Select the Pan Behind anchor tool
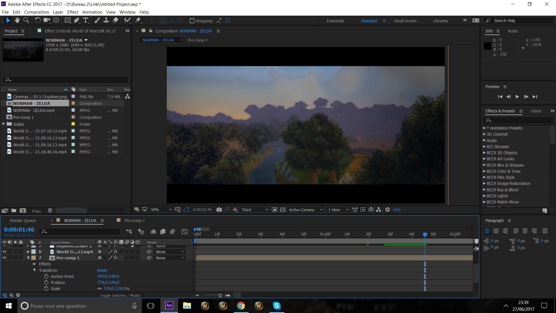This screenshot has width=556, height=313. point(56,20)
